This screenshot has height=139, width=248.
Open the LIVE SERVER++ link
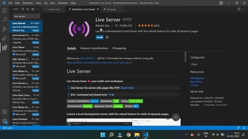(88, 58)
